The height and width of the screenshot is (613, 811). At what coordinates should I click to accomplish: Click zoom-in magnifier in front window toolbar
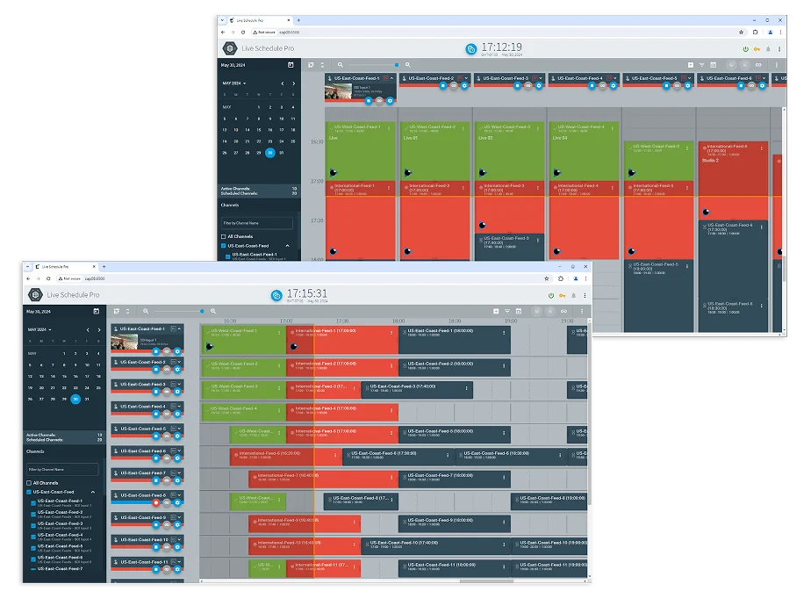(x=213, y=311)
